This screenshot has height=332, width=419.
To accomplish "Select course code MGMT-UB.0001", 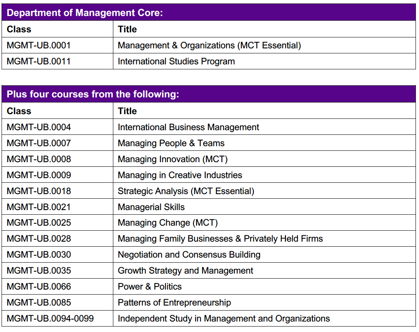I will point(39,46).
